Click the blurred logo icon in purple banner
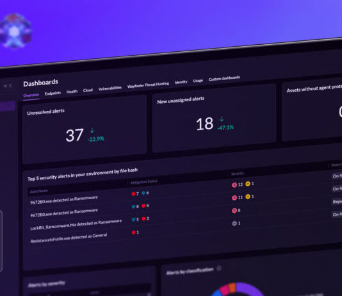The width and height of the screenshot is (342, 296). coord(15,31)
